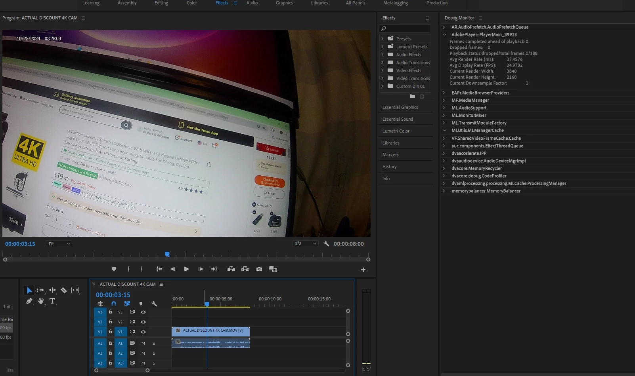Click the Mark Out button
Image resolution: width=635 pixels, height=376 pixels.
[x=141, y=269]
